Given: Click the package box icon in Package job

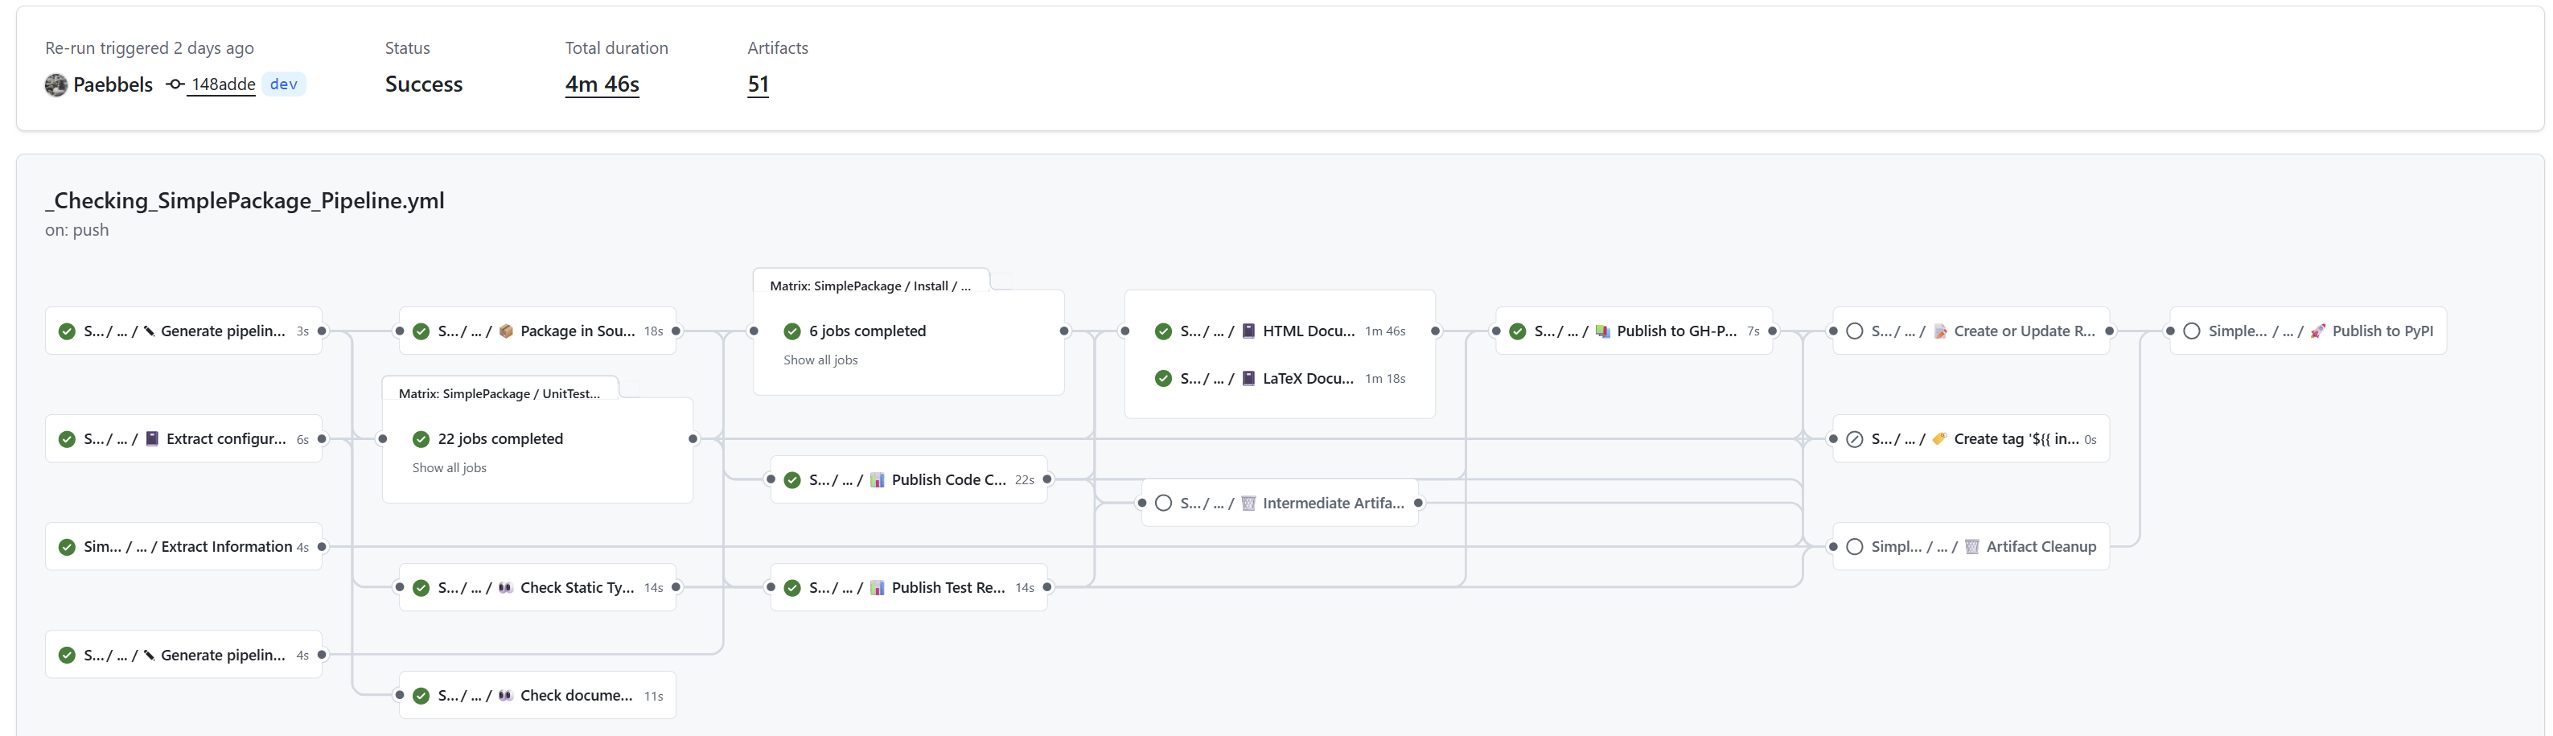Looking at the screenshot, I should (507, 331).
